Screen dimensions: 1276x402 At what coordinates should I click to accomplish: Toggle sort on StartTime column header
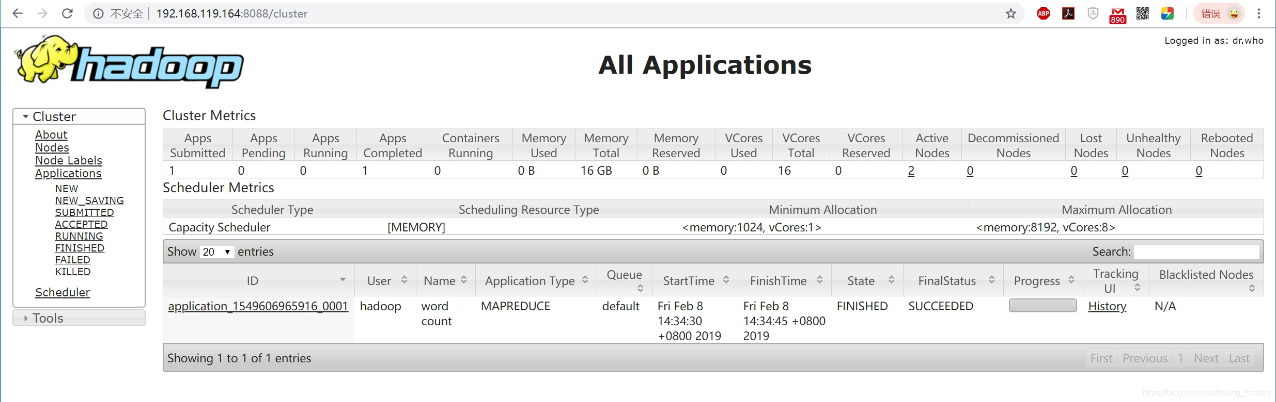coord(695,280)
